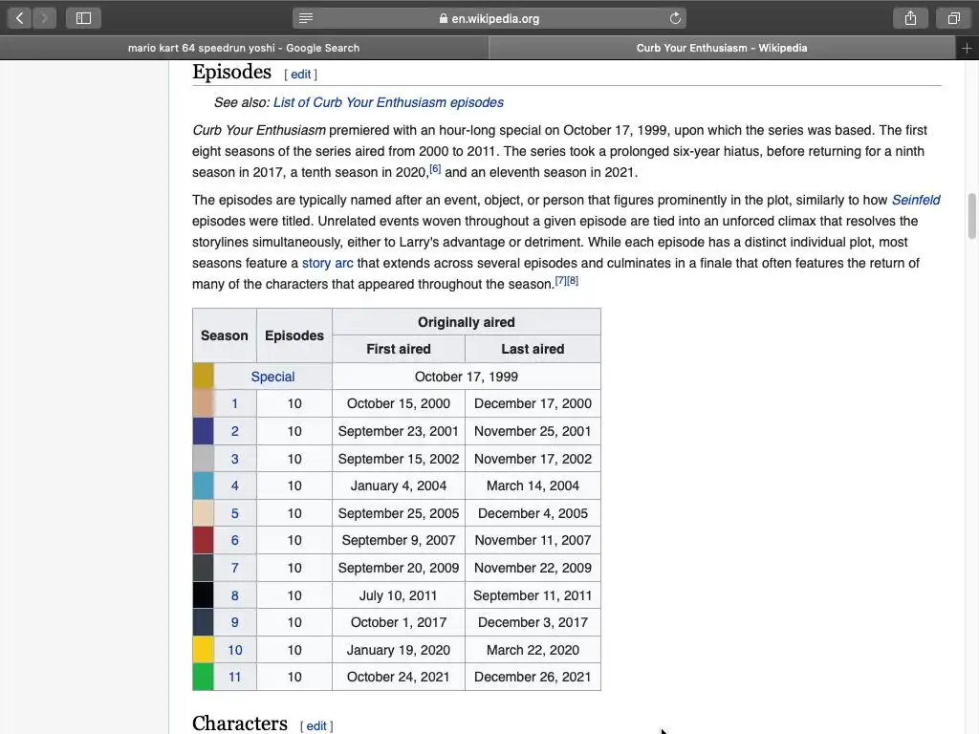Open Reader view icon in address bar

[306, 18]
